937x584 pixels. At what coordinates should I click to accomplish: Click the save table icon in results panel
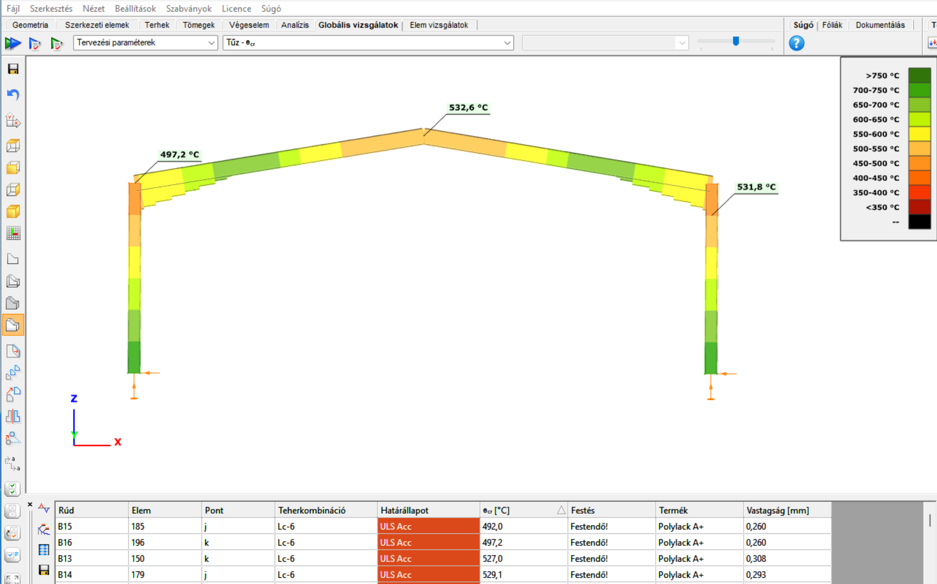click(x=44, y=570)
